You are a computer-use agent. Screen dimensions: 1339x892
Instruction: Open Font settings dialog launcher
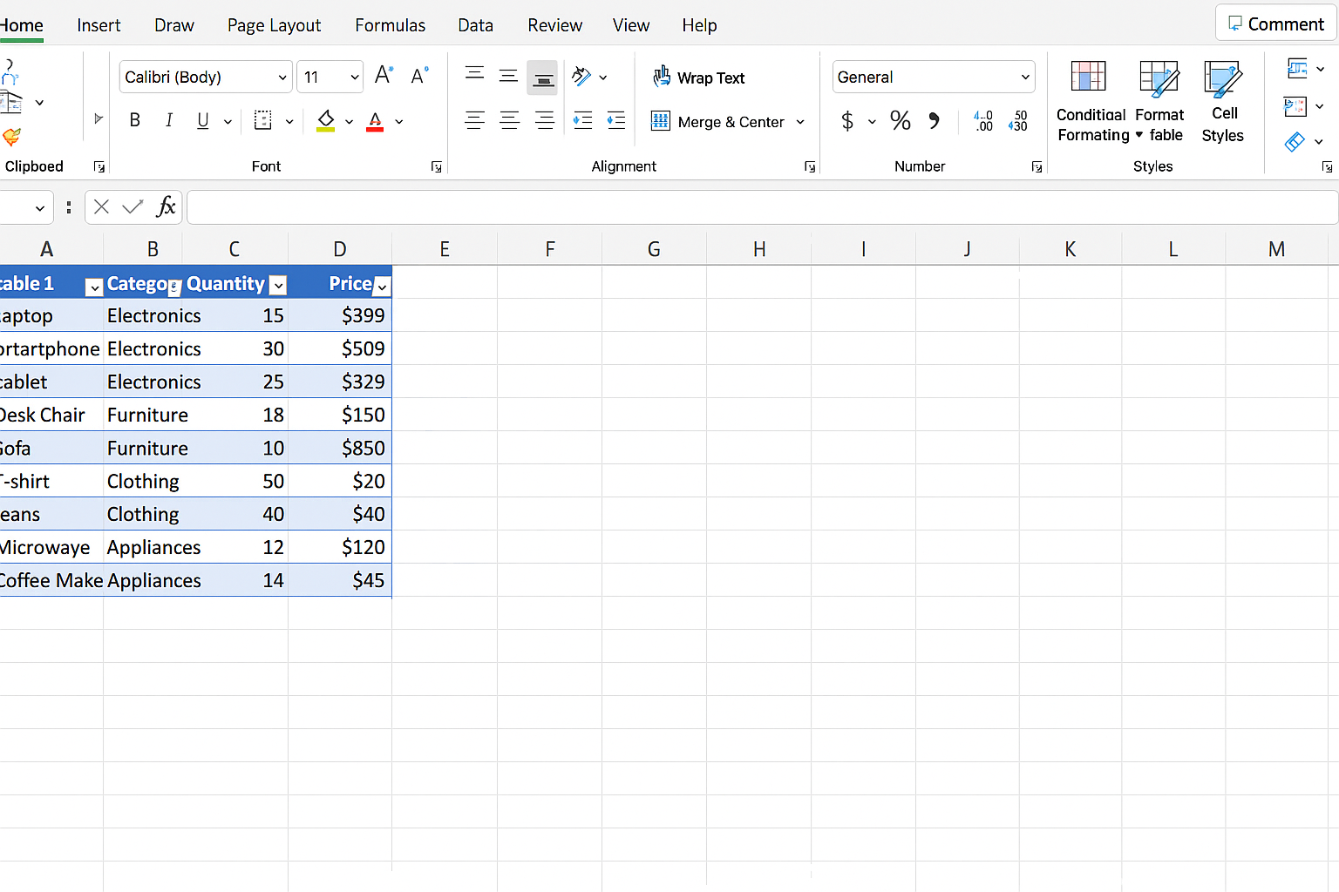click(437, 166)
